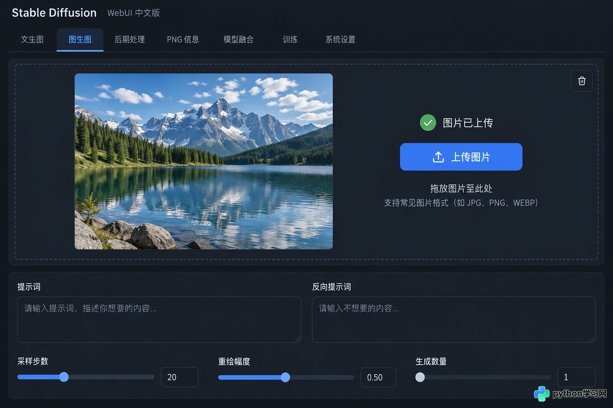Viewport: 613px width, 408px height.
Task: Click the green checkmark upload status icon
Action: [428, 123]
